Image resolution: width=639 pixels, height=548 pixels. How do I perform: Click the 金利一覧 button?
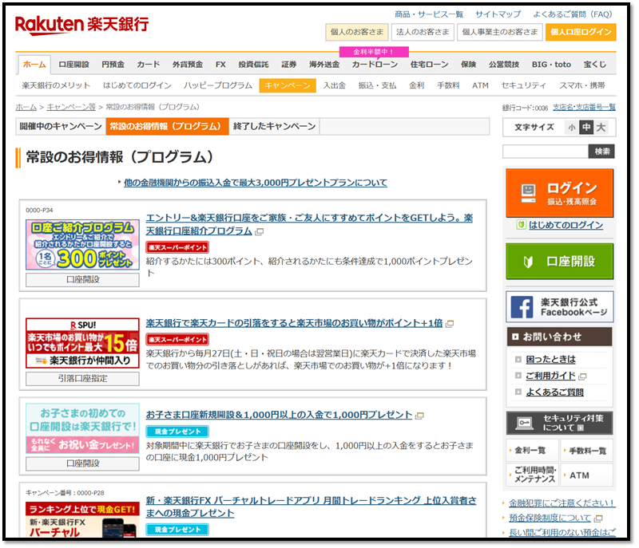click(x=533, y=451)
